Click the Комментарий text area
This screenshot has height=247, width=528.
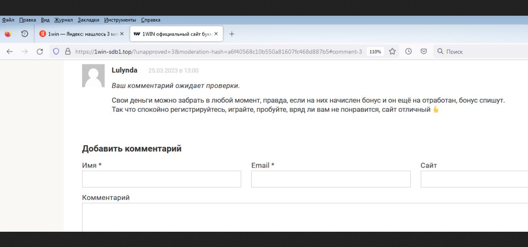(298, 217)
